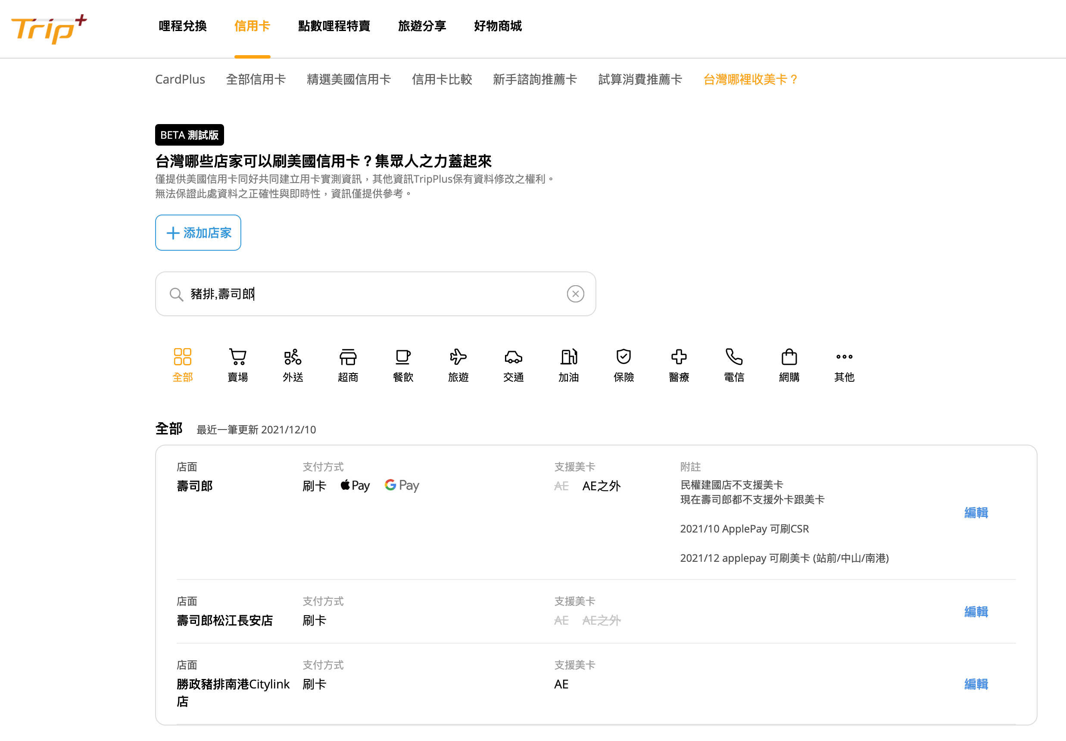Select the 加油 gas station category icon

(569, 364)
